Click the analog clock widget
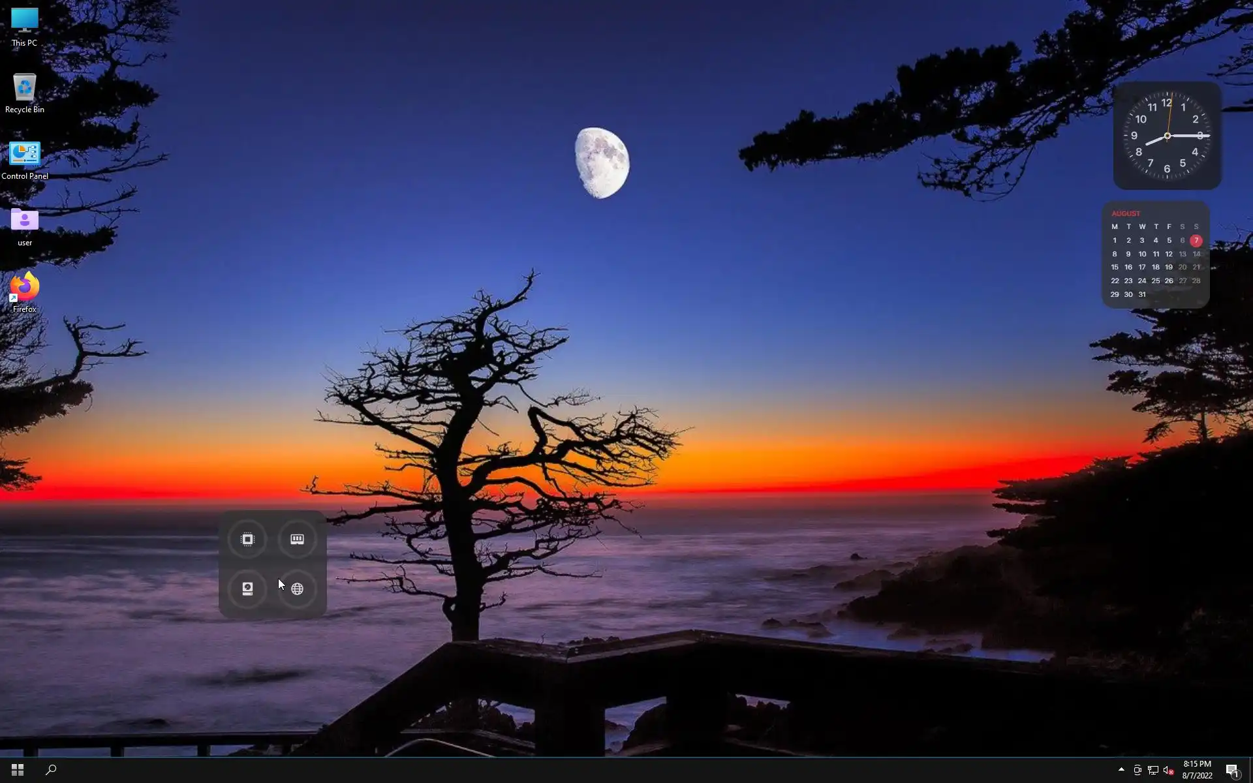Image resolution: width=1253 pixels, height=783 pixels. 1167,136
